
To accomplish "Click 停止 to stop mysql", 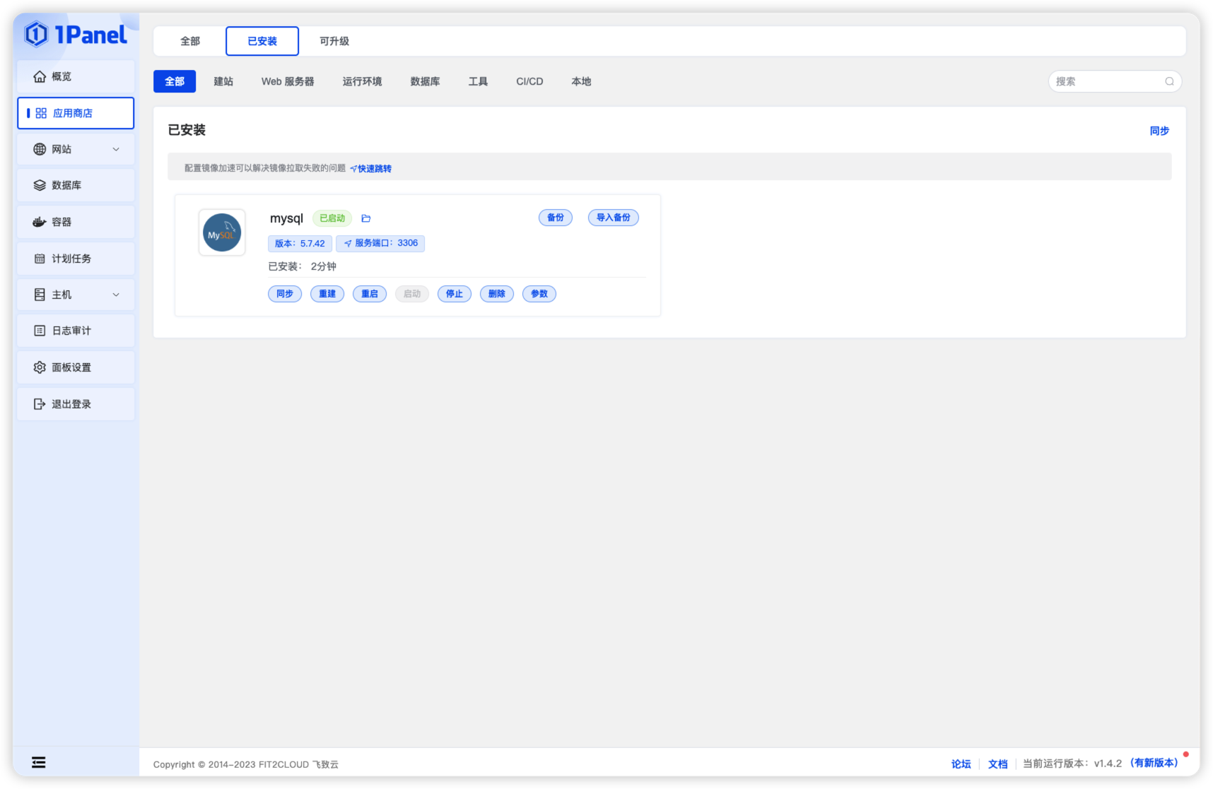I will point(455,294).
